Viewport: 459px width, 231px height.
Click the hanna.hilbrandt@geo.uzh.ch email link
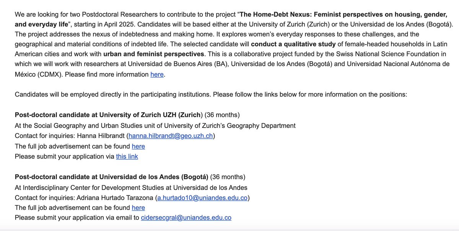pyautogui.click(x=171, y=136)
